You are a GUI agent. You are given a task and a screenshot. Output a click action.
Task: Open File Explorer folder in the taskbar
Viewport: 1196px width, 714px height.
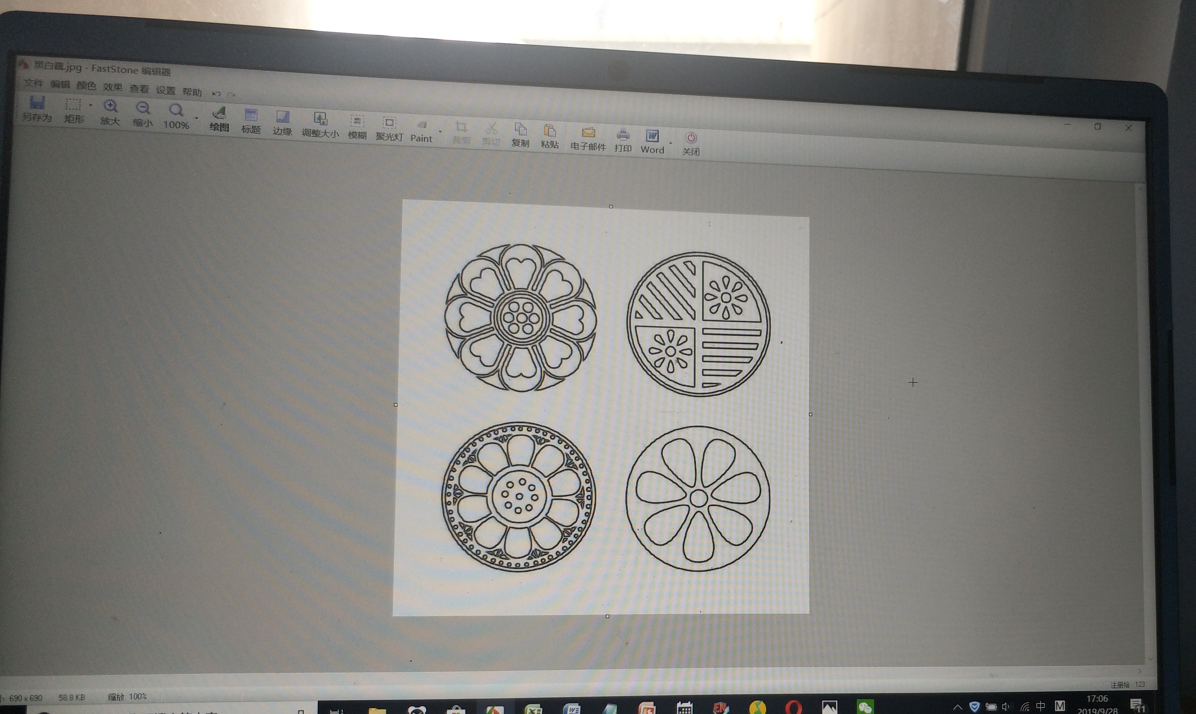click(378, 710)
